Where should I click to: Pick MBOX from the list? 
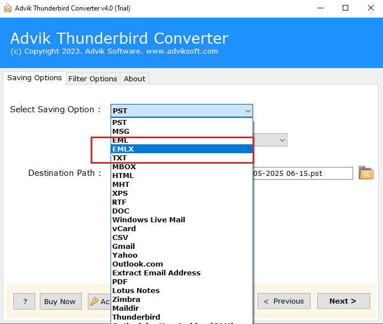point(182,166)
